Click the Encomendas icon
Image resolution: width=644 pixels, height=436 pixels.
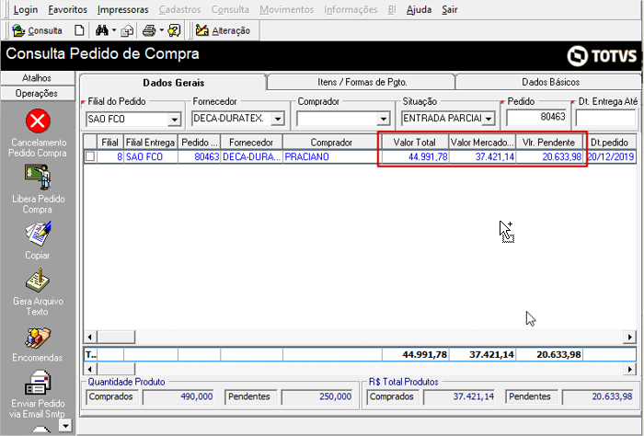click(x=38, y=337)
